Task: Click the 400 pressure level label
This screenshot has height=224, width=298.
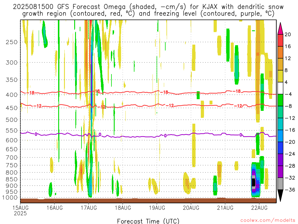Action: [12, 95]
